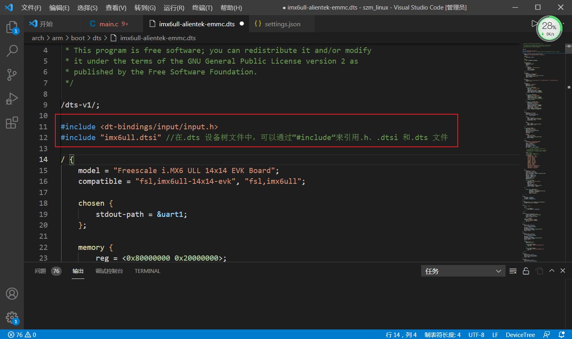Viewport: 572px width, 339px height.
Task: Click the 行 14, 列 4 cursor position
Action: coord(401,335)
